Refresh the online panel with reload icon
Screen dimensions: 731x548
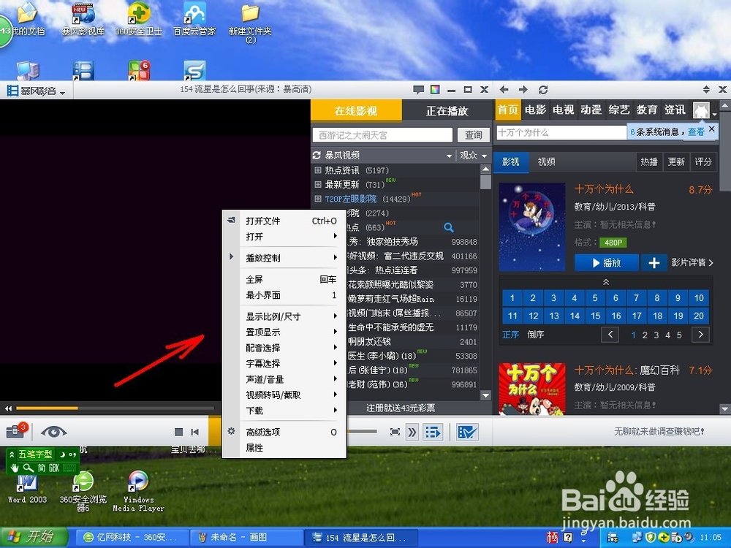[x=542, y=89]
